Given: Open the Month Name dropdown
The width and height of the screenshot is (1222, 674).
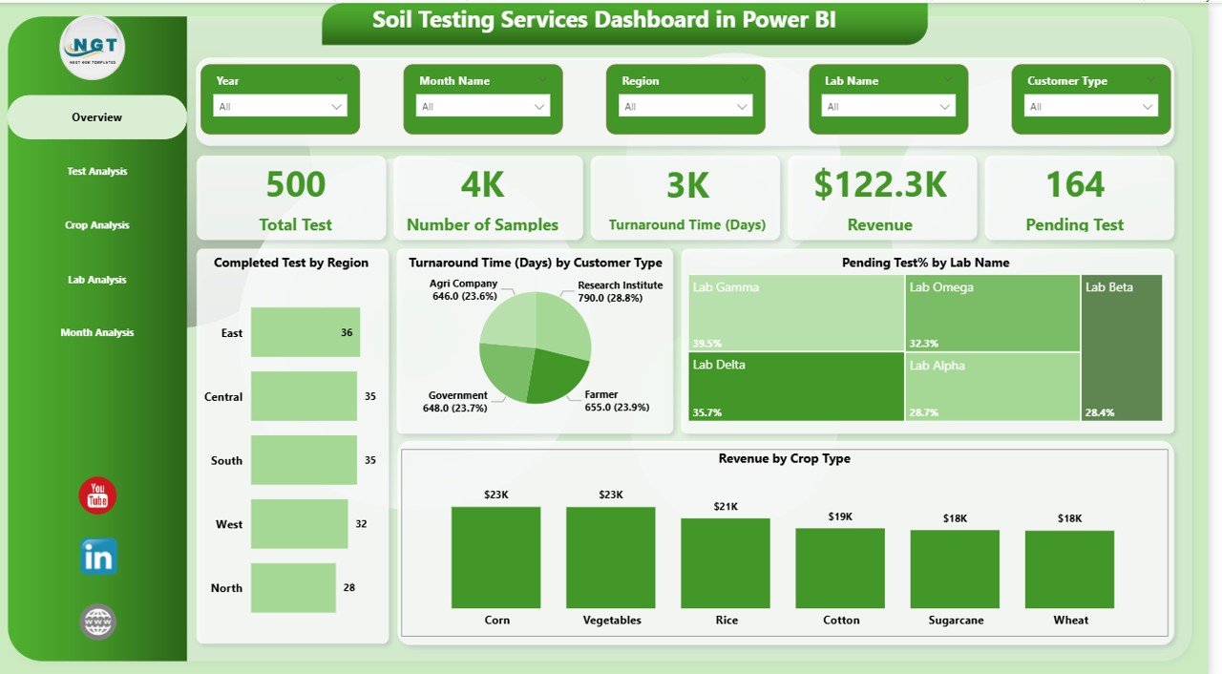Looking at the screenshot, I should tap(540, 106).
